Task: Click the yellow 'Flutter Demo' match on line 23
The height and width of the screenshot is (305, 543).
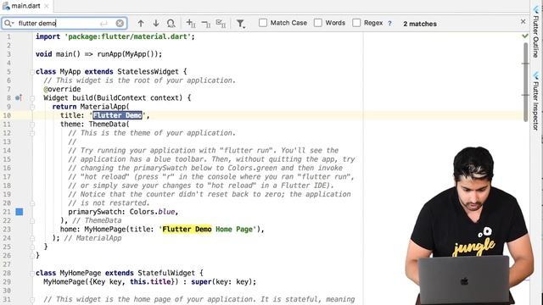Action: pyautogui.click(x=187, y=230)
